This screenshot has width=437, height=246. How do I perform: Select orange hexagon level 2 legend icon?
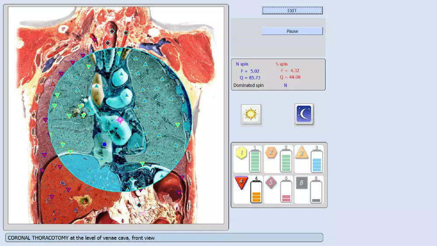271,152
